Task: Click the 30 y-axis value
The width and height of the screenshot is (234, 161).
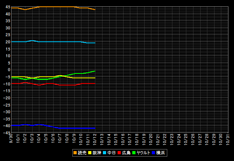Action: [x=8, y=28]
